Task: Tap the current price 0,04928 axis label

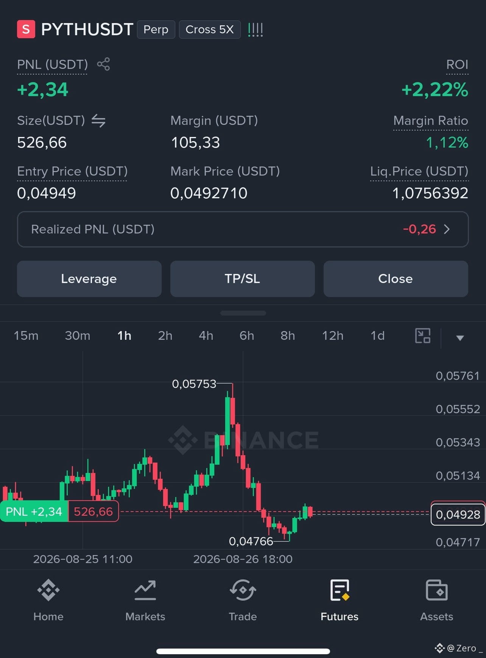Action: [458, 515]
